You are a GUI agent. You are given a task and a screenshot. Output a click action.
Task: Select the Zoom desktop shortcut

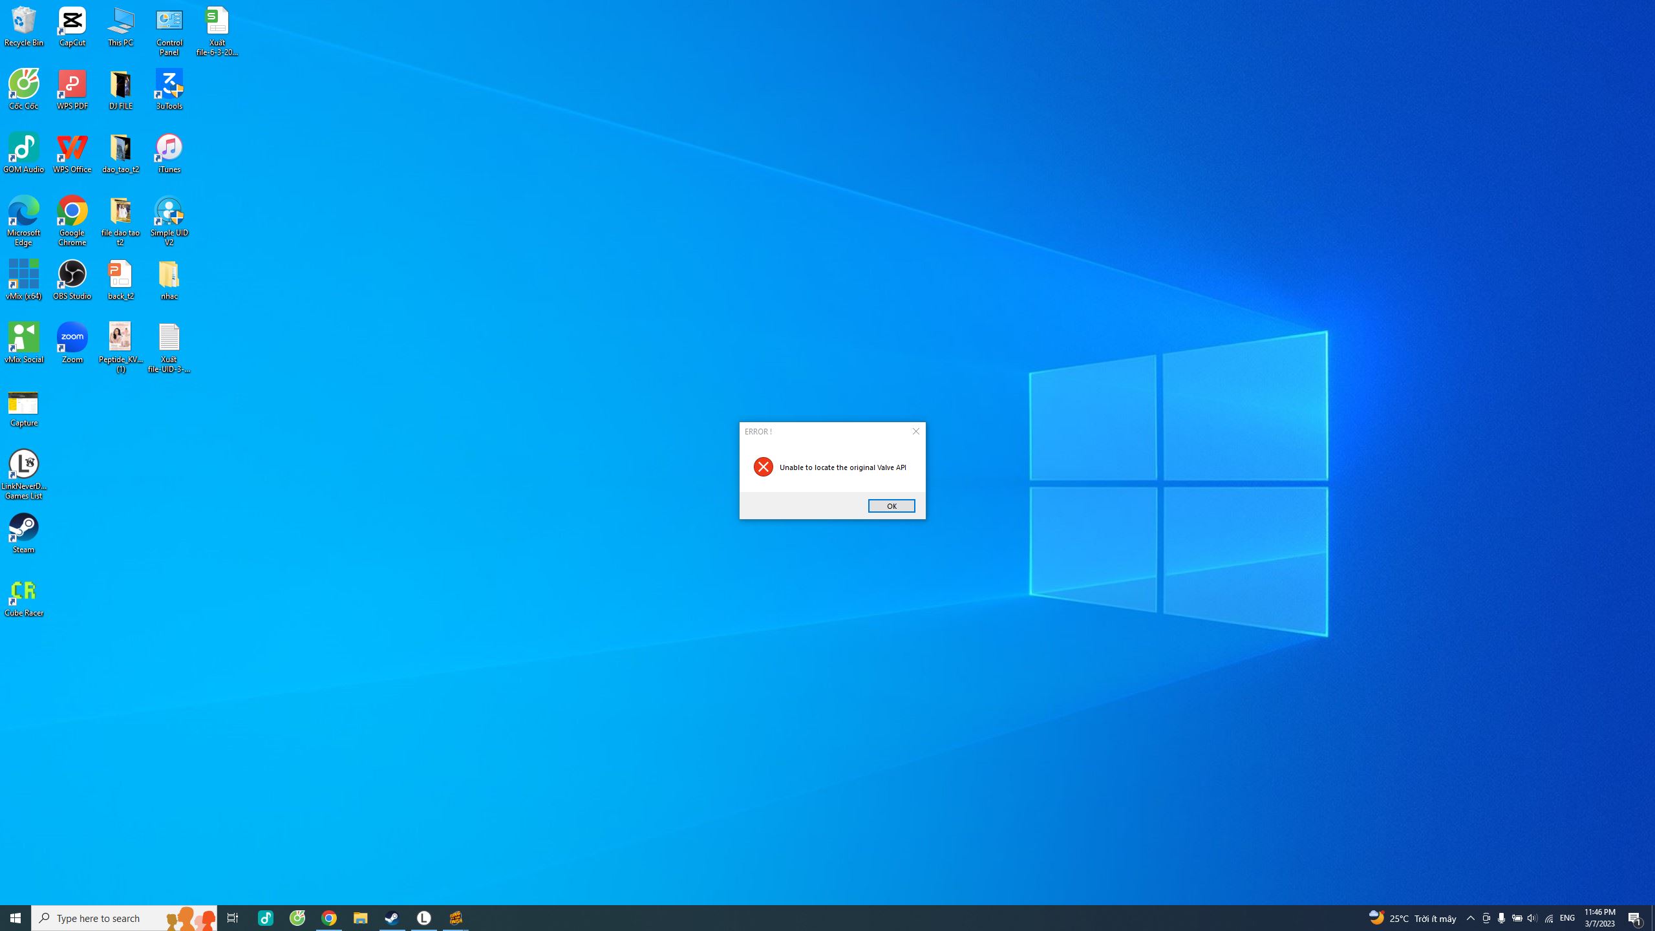(x=72, y=342)
